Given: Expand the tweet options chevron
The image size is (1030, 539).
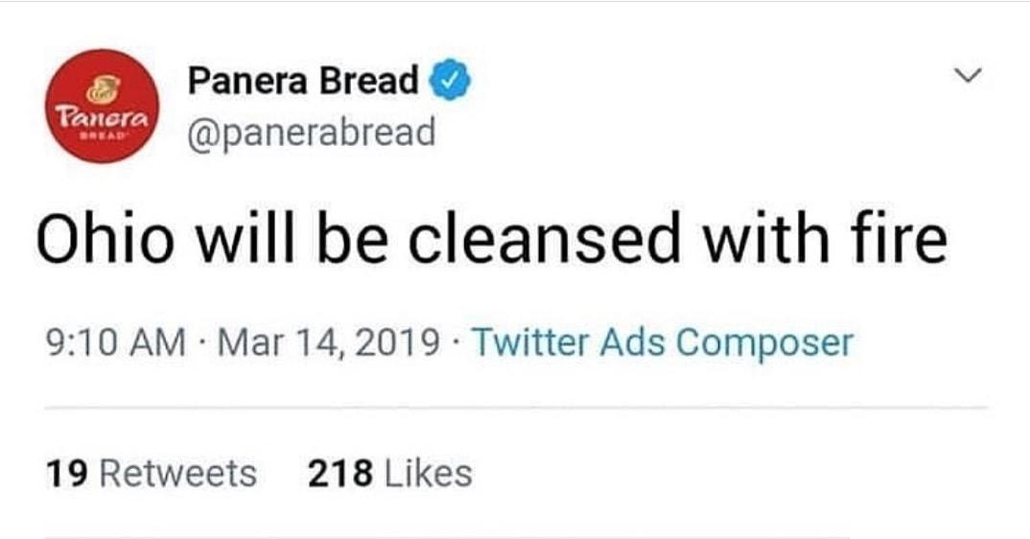Looking at the screenshot, I should point(972,74).
